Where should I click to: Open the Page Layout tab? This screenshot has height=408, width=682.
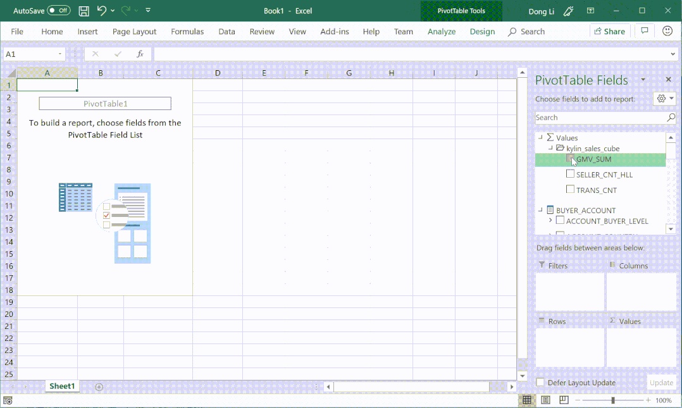click(134, 32)
